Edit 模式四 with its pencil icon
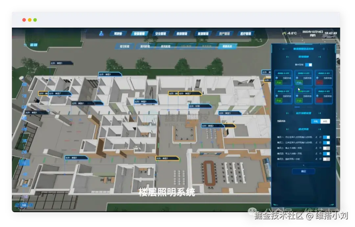 click(x=316, y=154)
